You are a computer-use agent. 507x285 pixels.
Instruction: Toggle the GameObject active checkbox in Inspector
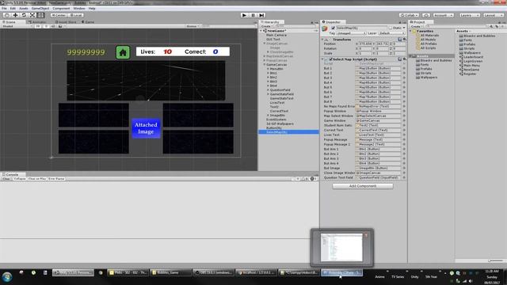[333, 28]
